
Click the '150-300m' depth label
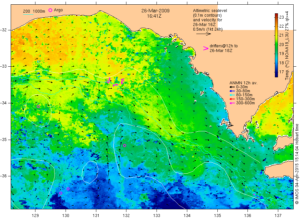(245, 99)
